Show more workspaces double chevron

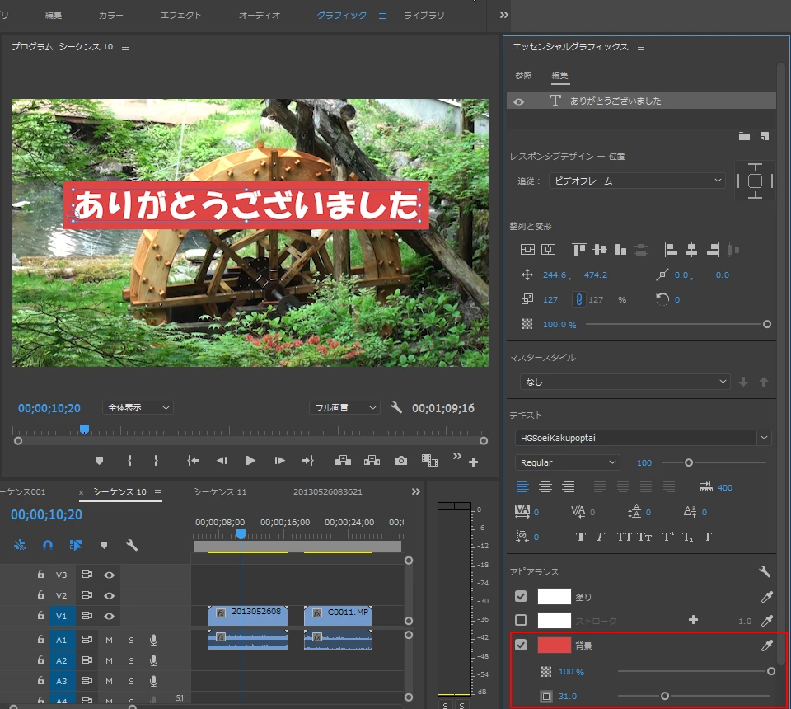(503, 15)
